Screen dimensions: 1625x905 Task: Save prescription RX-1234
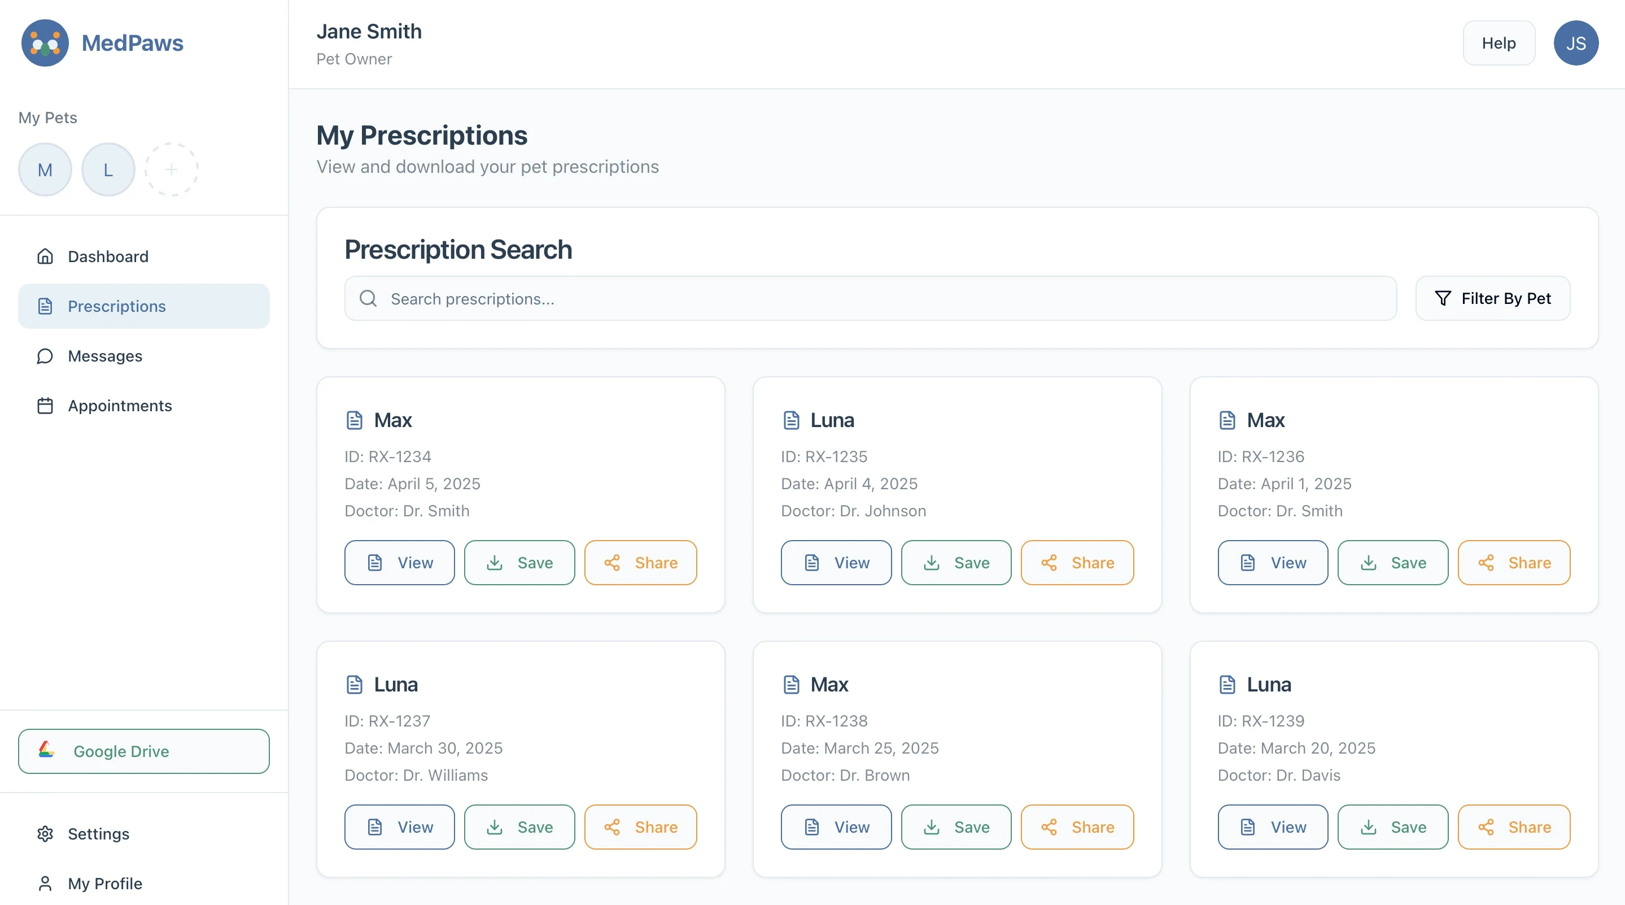coord(519,562)
